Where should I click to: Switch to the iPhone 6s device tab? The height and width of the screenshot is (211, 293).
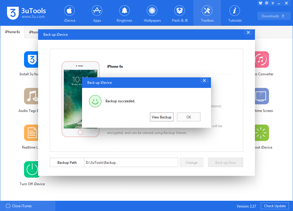point(12,32)
